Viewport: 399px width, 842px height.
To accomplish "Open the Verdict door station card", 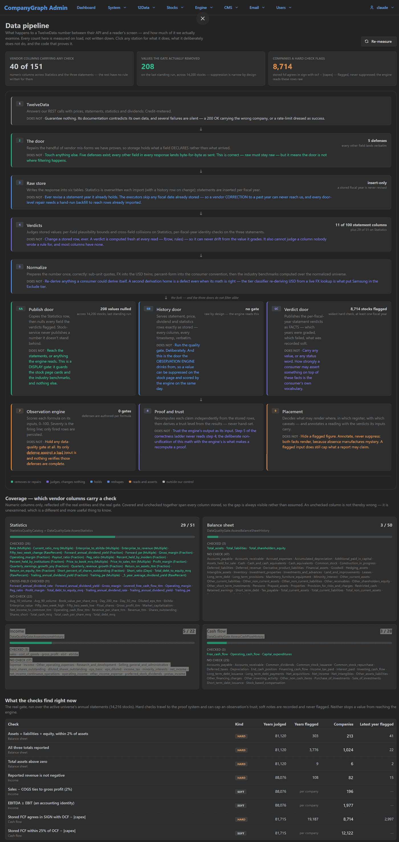I will (x=329, y=349).
